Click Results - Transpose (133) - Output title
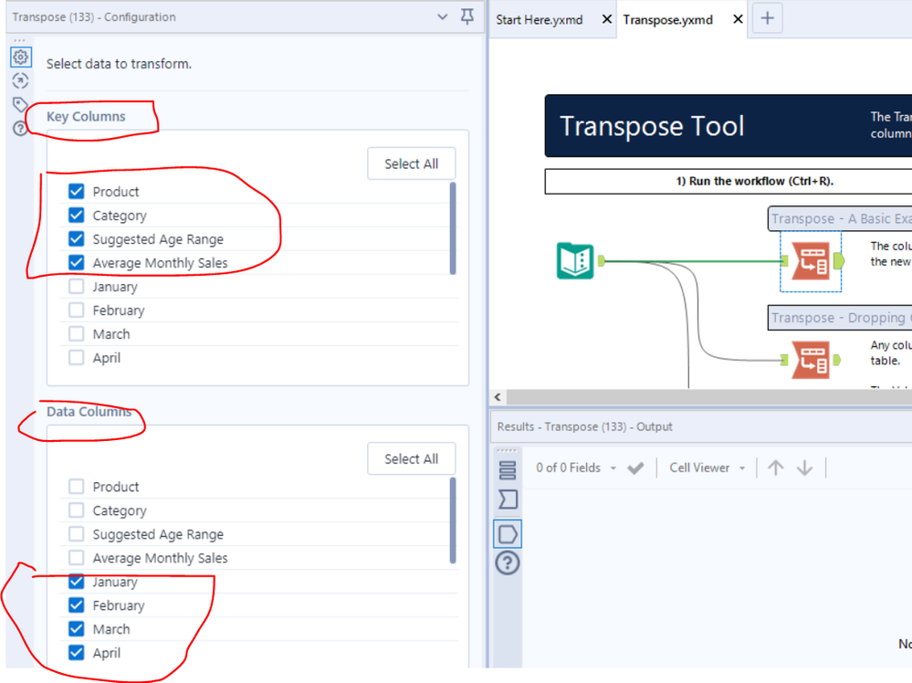The image size is (912, 683). coord(584,426)
